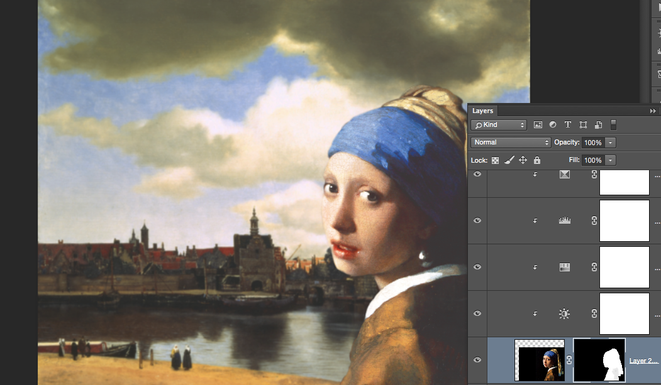The height and width of the screenshot is (385, 661).
Task: Filter for type layers (T icon)
Action: click(568, 124)
